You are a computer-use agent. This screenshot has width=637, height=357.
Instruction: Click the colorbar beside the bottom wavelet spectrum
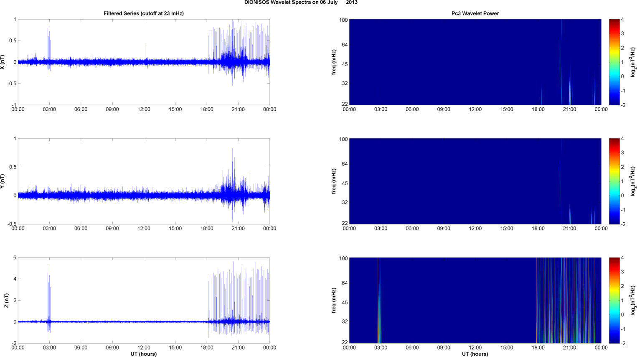click(614, 301)
